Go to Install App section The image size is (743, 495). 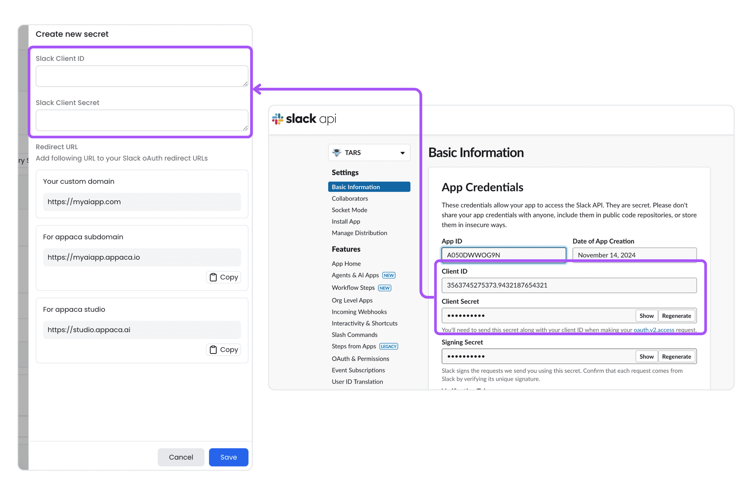tap(346, 221)
